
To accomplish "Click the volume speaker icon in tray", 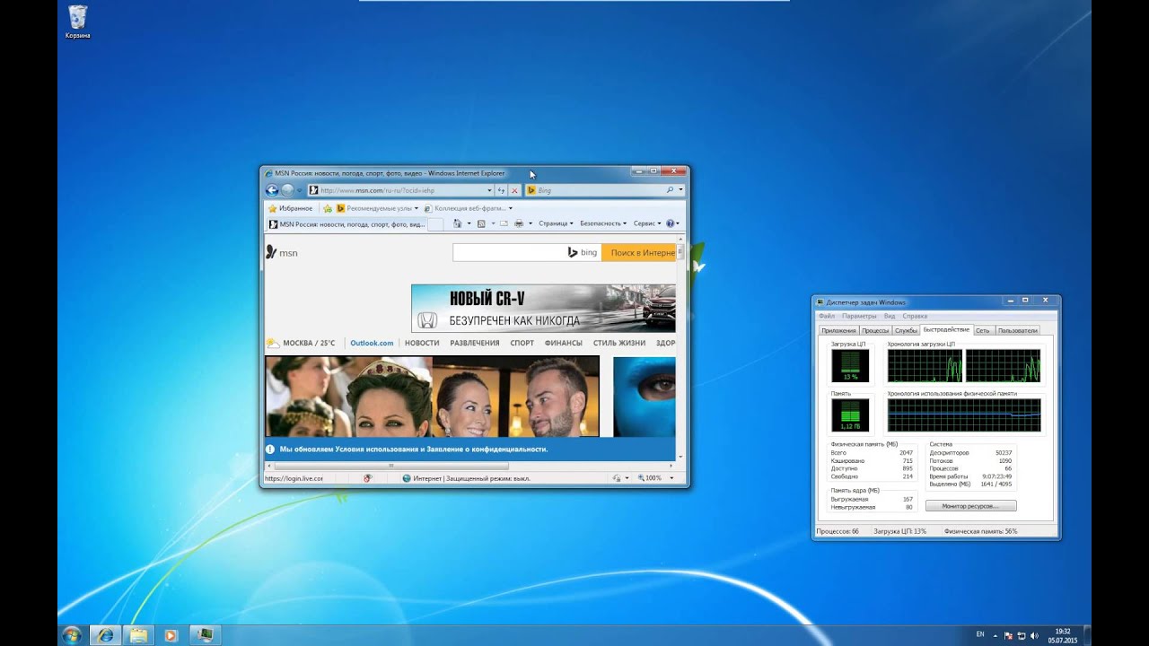I will pyautogui.click(x=1036, y=635).
